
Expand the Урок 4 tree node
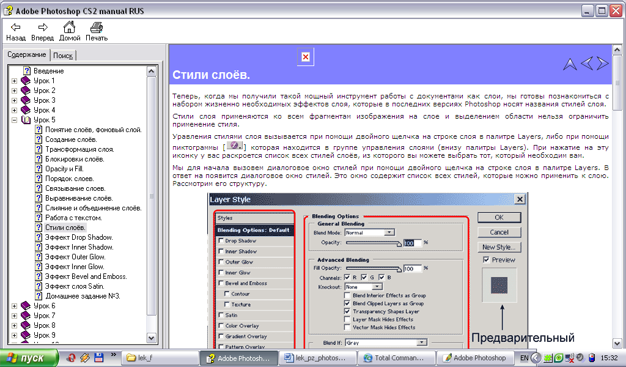[x=15, y=110]
